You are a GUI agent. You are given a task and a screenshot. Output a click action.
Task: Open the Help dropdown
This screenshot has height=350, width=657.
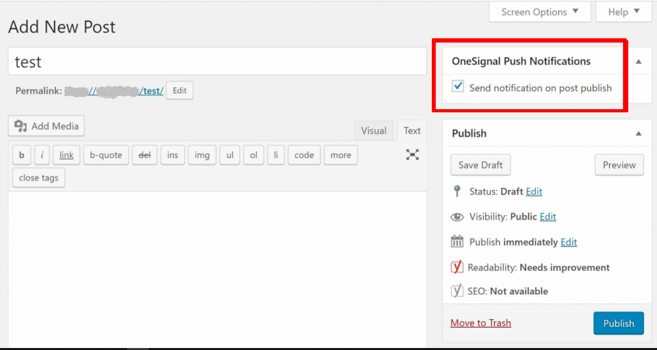click(x=624, y=12)
